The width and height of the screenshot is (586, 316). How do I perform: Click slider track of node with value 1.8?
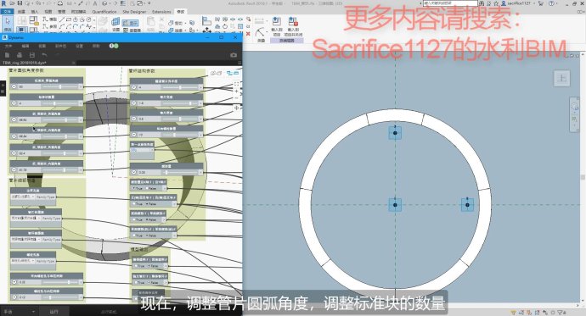tap(180, 103)
